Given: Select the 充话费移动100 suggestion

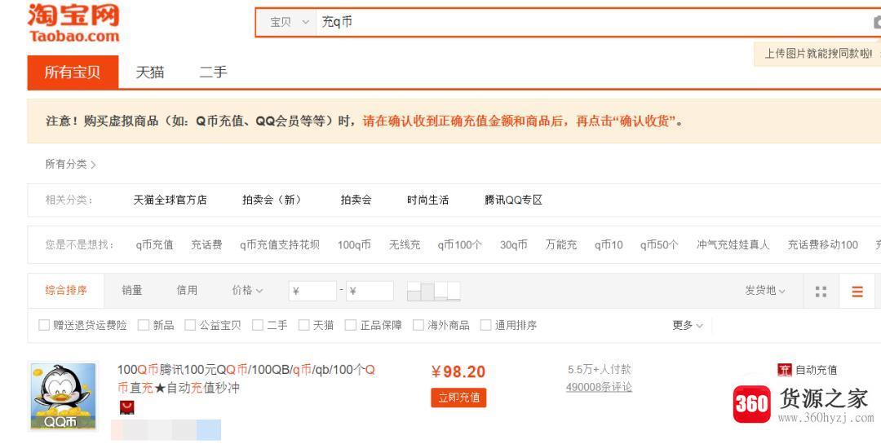Looking at the screenshot, I should 822,244.
